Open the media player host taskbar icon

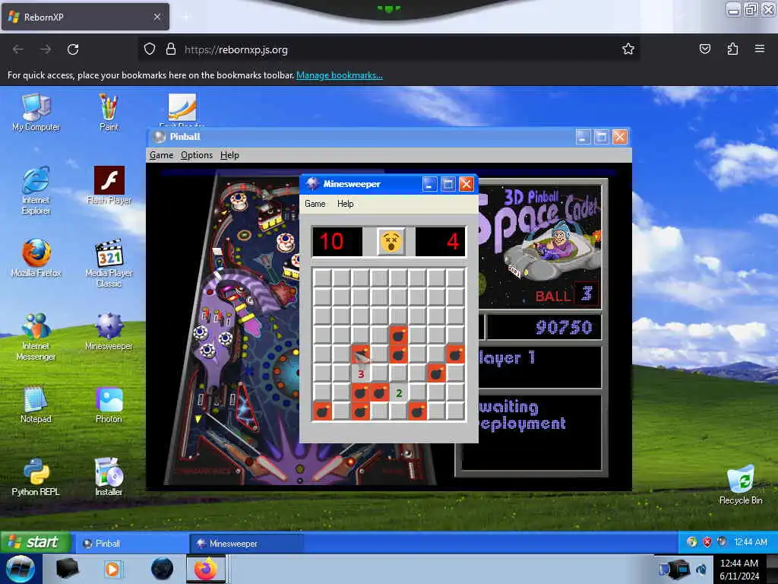[x=112, y=569]
